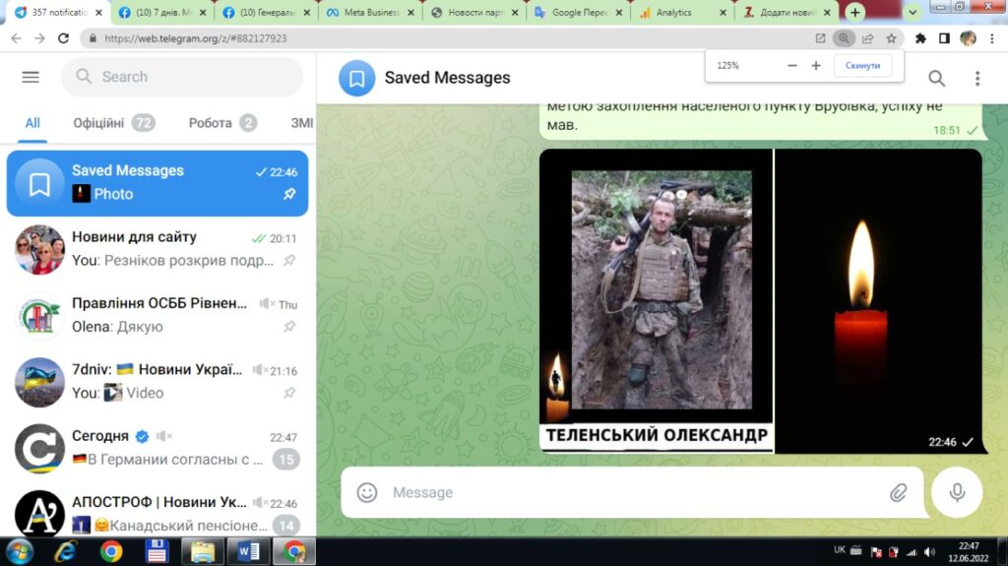The image size is (1008, 566).
Task: Click the emoji smiley icon in message box
Action: pyautogui.click(x=367, y=492)
